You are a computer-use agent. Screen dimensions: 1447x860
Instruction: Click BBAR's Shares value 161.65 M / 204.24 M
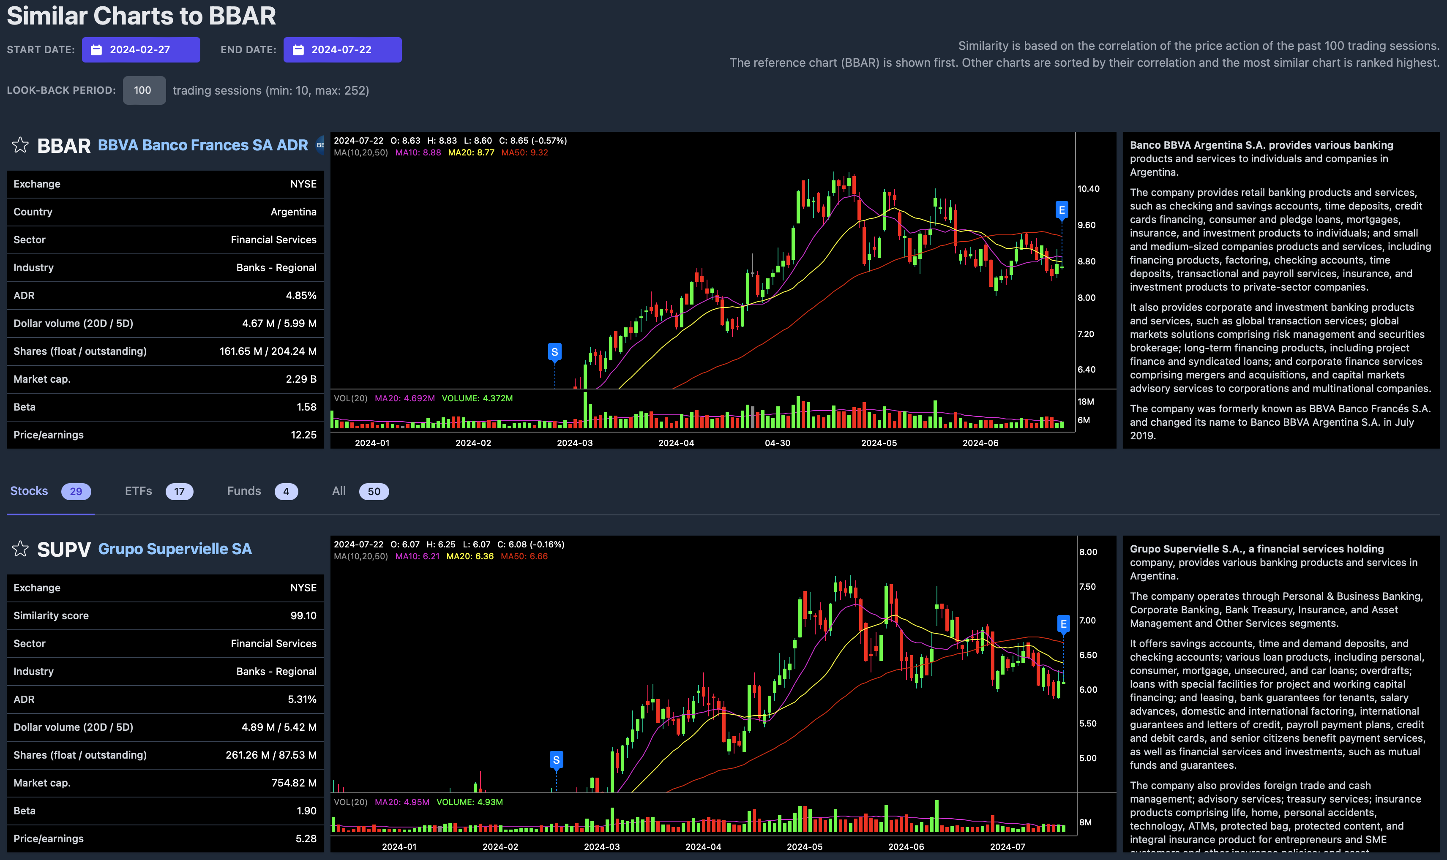pos(268,351)
